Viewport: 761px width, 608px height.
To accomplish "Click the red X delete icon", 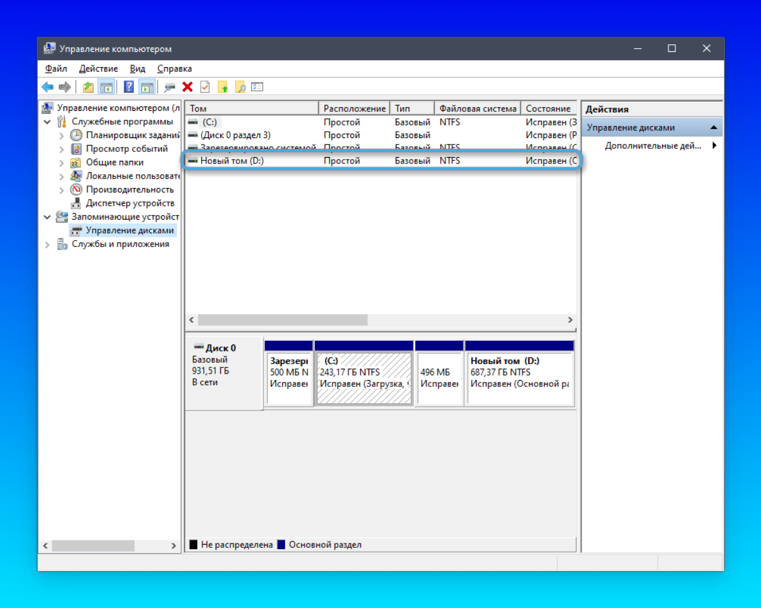I will coord(187,87).
